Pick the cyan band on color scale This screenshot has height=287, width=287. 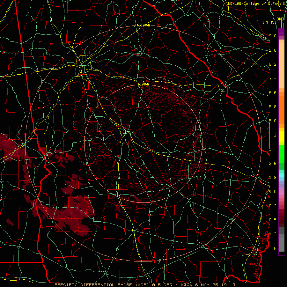pos(282,175)
